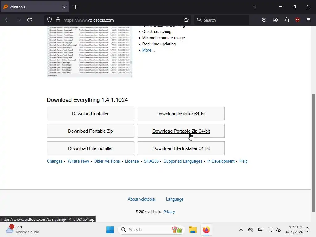This screenshot has height=237, width=316.
Task: Open the License link
Action: pos(132,161)
